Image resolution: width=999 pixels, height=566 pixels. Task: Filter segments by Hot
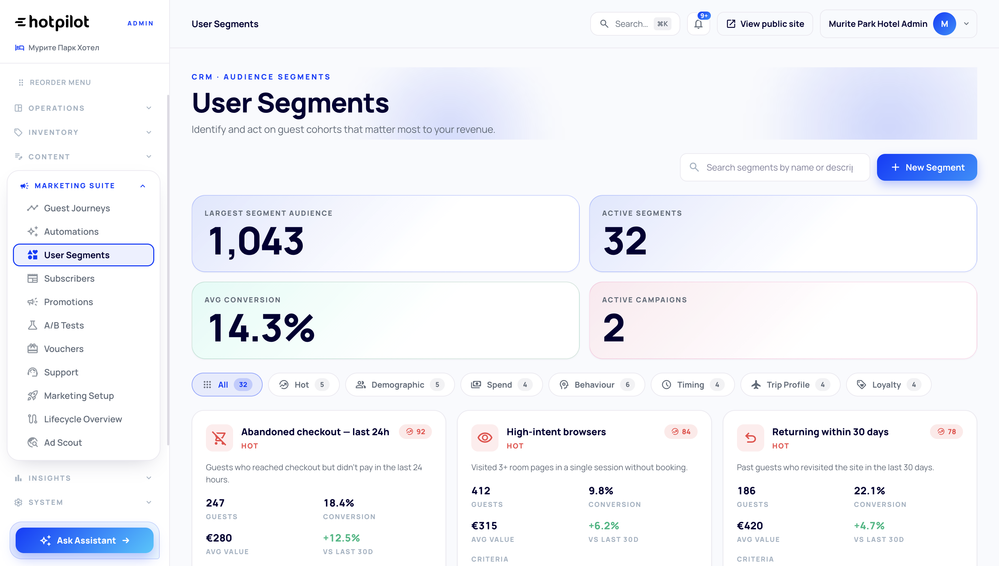[x=303, y=385]
